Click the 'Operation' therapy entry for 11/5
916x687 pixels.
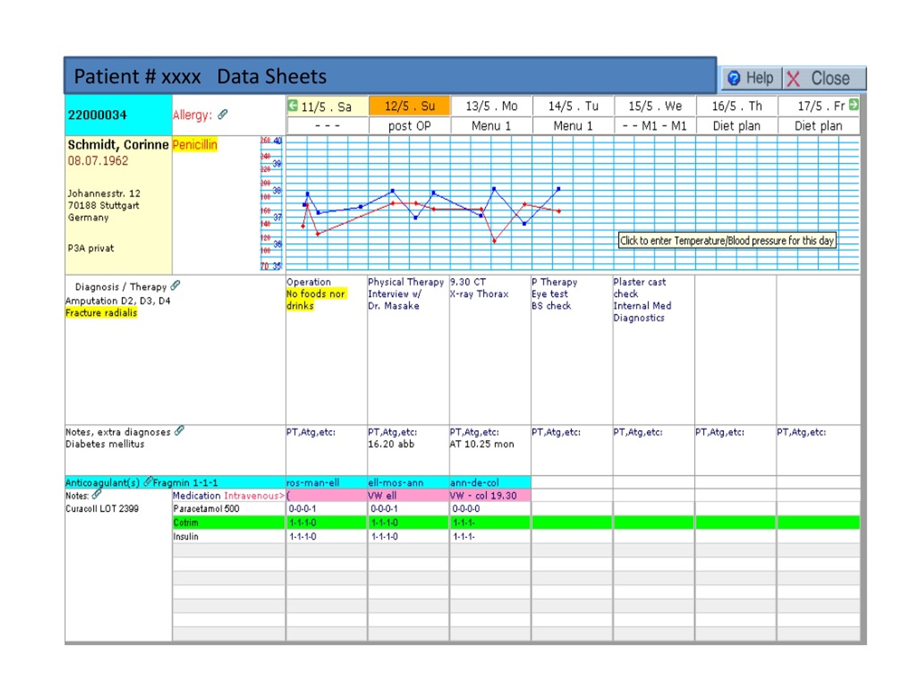pyautogui.click(x=308, y=282)
